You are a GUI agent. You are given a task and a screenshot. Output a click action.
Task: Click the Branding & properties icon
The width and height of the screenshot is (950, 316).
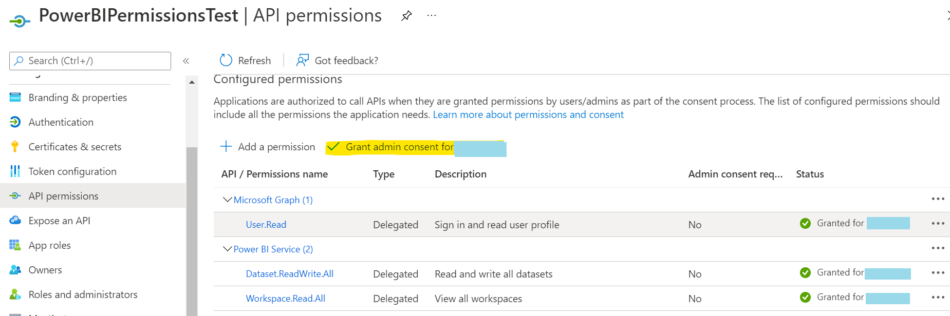tap(15, 97)
